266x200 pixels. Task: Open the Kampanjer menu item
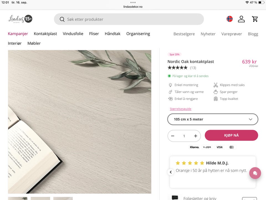coord(18,34)
